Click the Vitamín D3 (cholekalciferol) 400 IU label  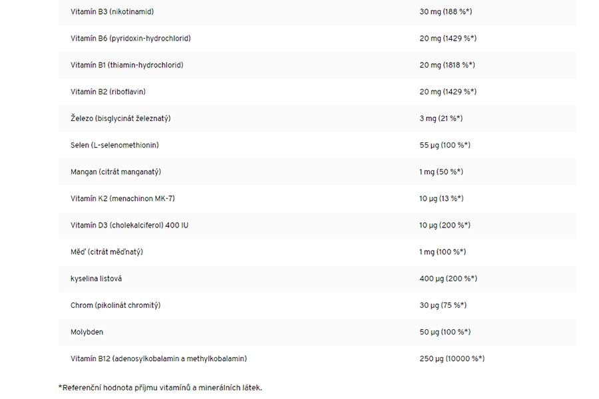[129, 225]
